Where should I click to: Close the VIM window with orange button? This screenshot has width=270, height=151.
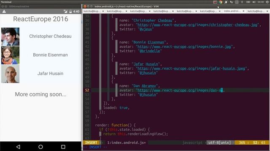85,6
